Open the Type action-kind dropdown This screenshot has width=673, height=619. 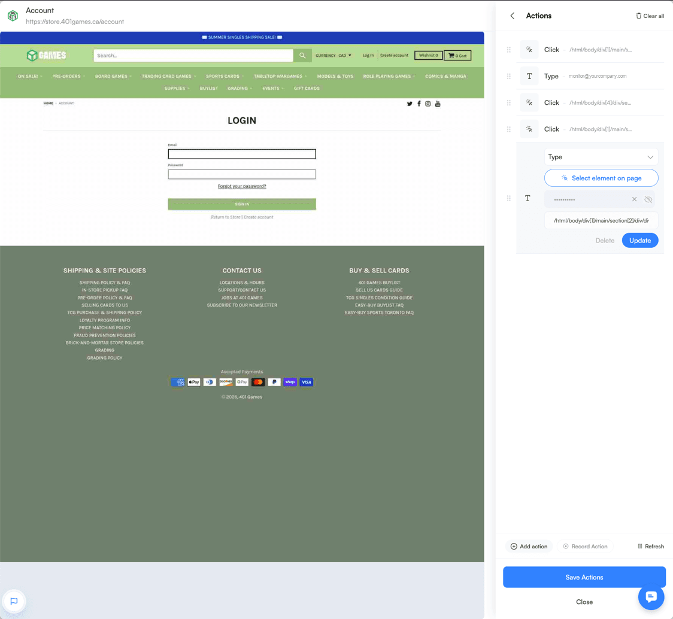click(601, 157)
